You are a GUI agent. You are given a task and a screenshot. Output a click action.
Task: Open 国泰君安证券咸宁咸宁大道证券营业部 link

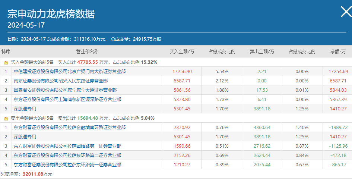tap(65, 90)
